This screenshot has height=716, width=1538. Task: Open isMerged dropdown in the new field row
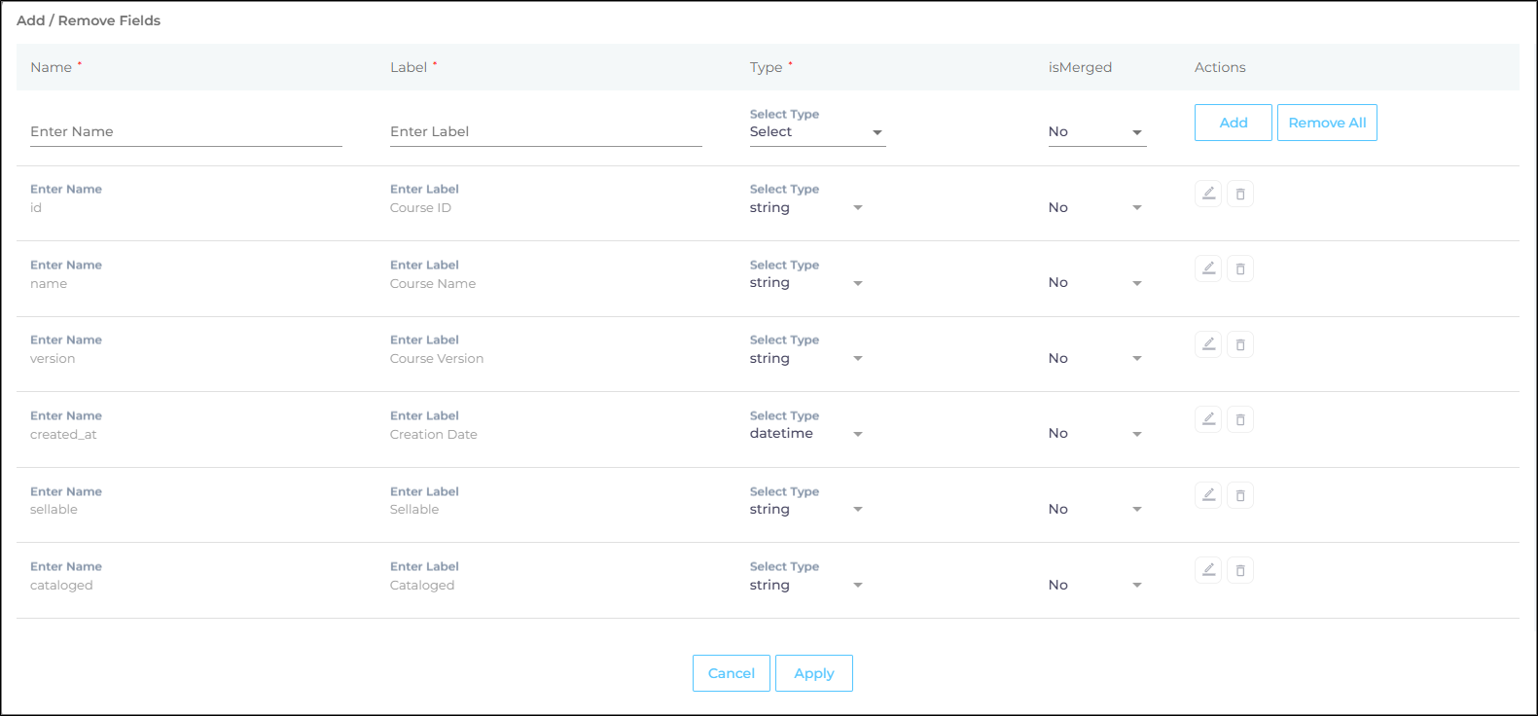(1096, 132)
